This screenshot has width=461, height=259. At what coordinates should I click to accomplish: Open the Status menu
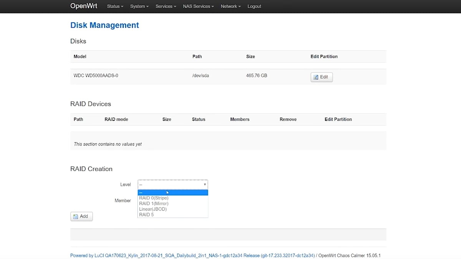[x=115, y=7]
